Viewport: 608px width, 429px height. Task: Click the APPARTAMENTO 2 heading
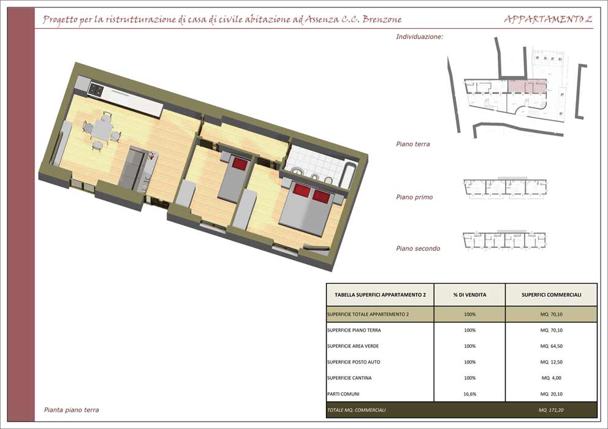click(548, 19)
